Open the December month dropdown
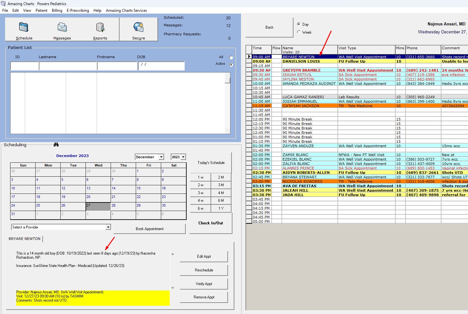The height and width of the screenshot is (314, 468). 161,157
